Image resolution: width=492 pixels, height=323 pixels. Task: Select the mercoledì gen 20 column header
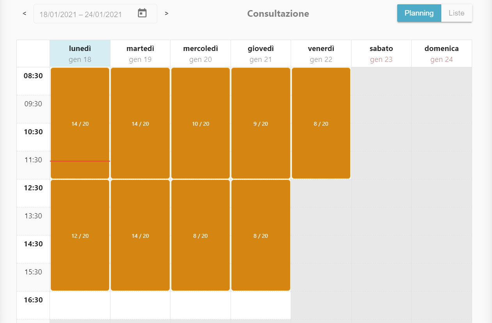pyautogui.click(x=201, y=54)
